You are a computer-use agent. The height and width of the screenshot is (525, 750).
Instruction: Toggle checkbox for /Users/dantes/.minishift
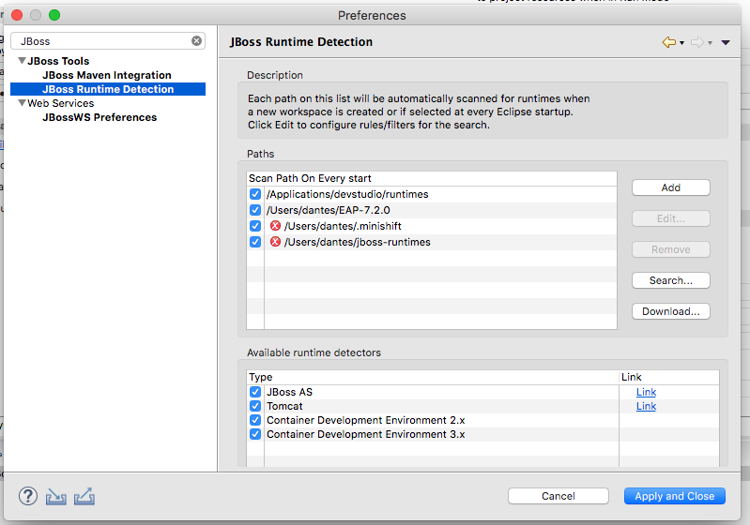255,226
